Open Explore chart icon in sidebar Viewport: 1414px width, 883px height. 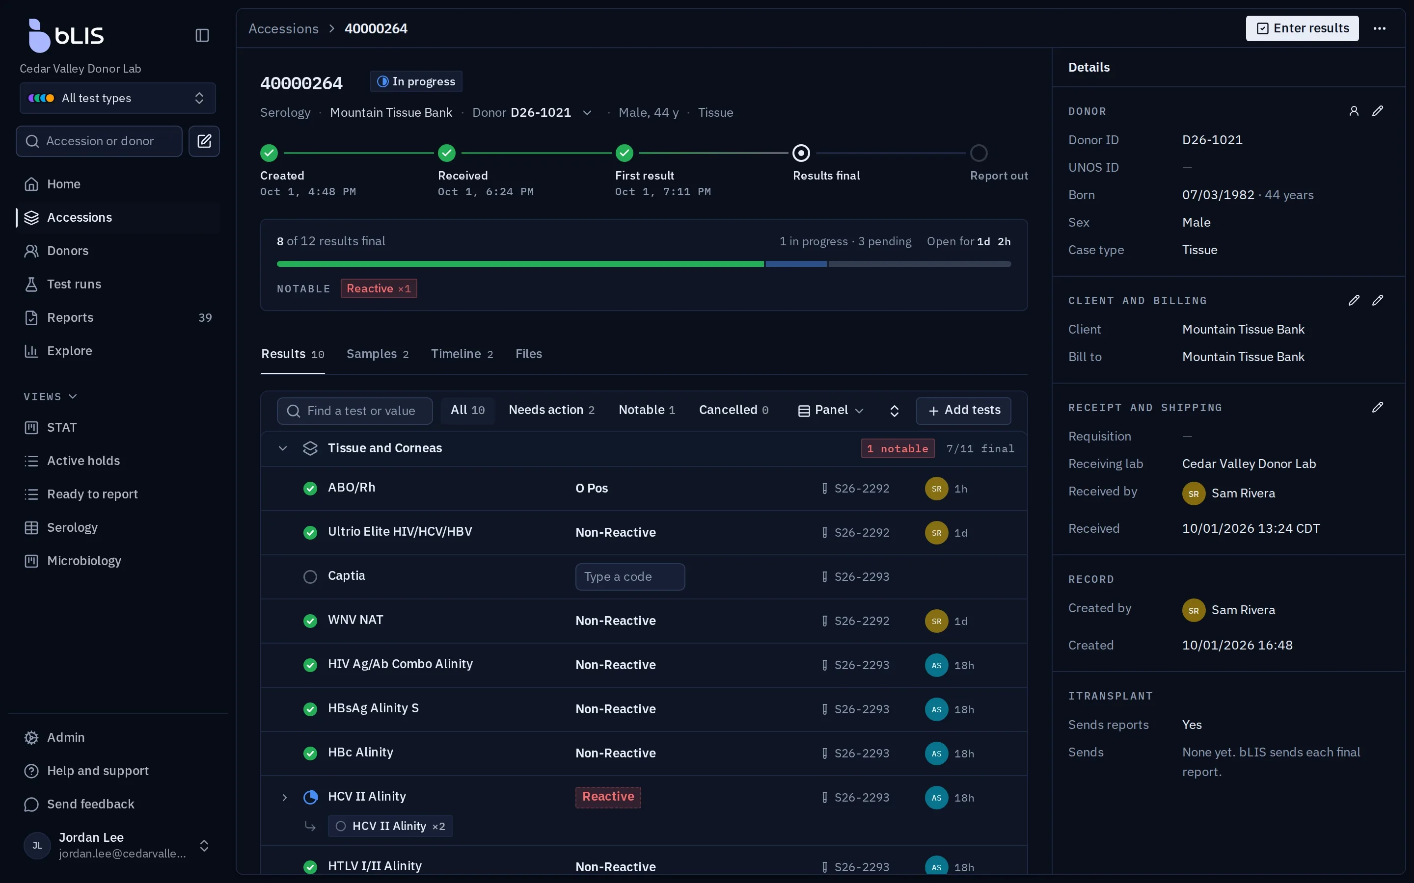[31, 350]
